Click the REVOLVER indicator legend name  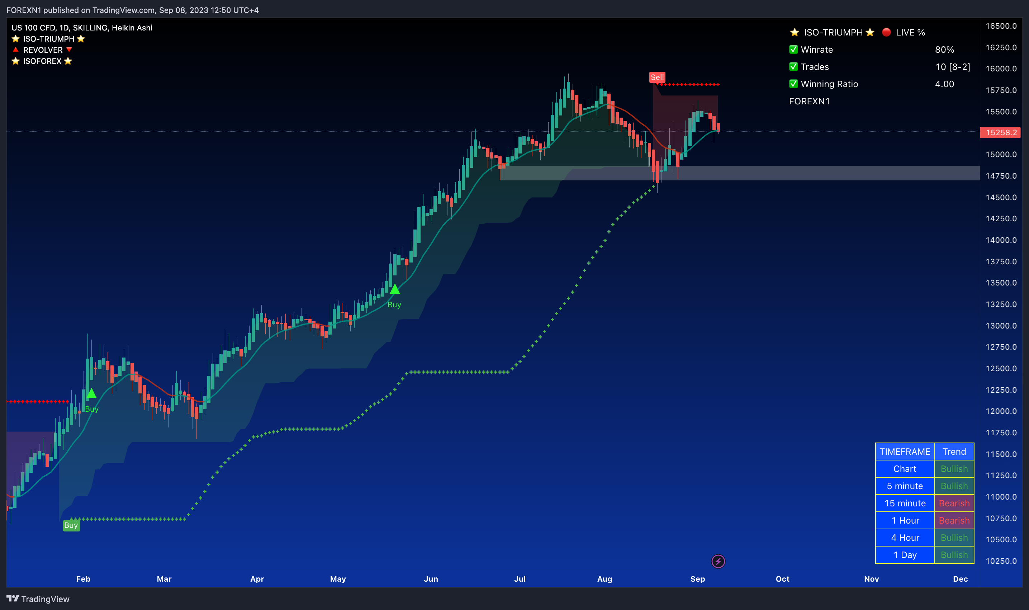tap(43, 50)
